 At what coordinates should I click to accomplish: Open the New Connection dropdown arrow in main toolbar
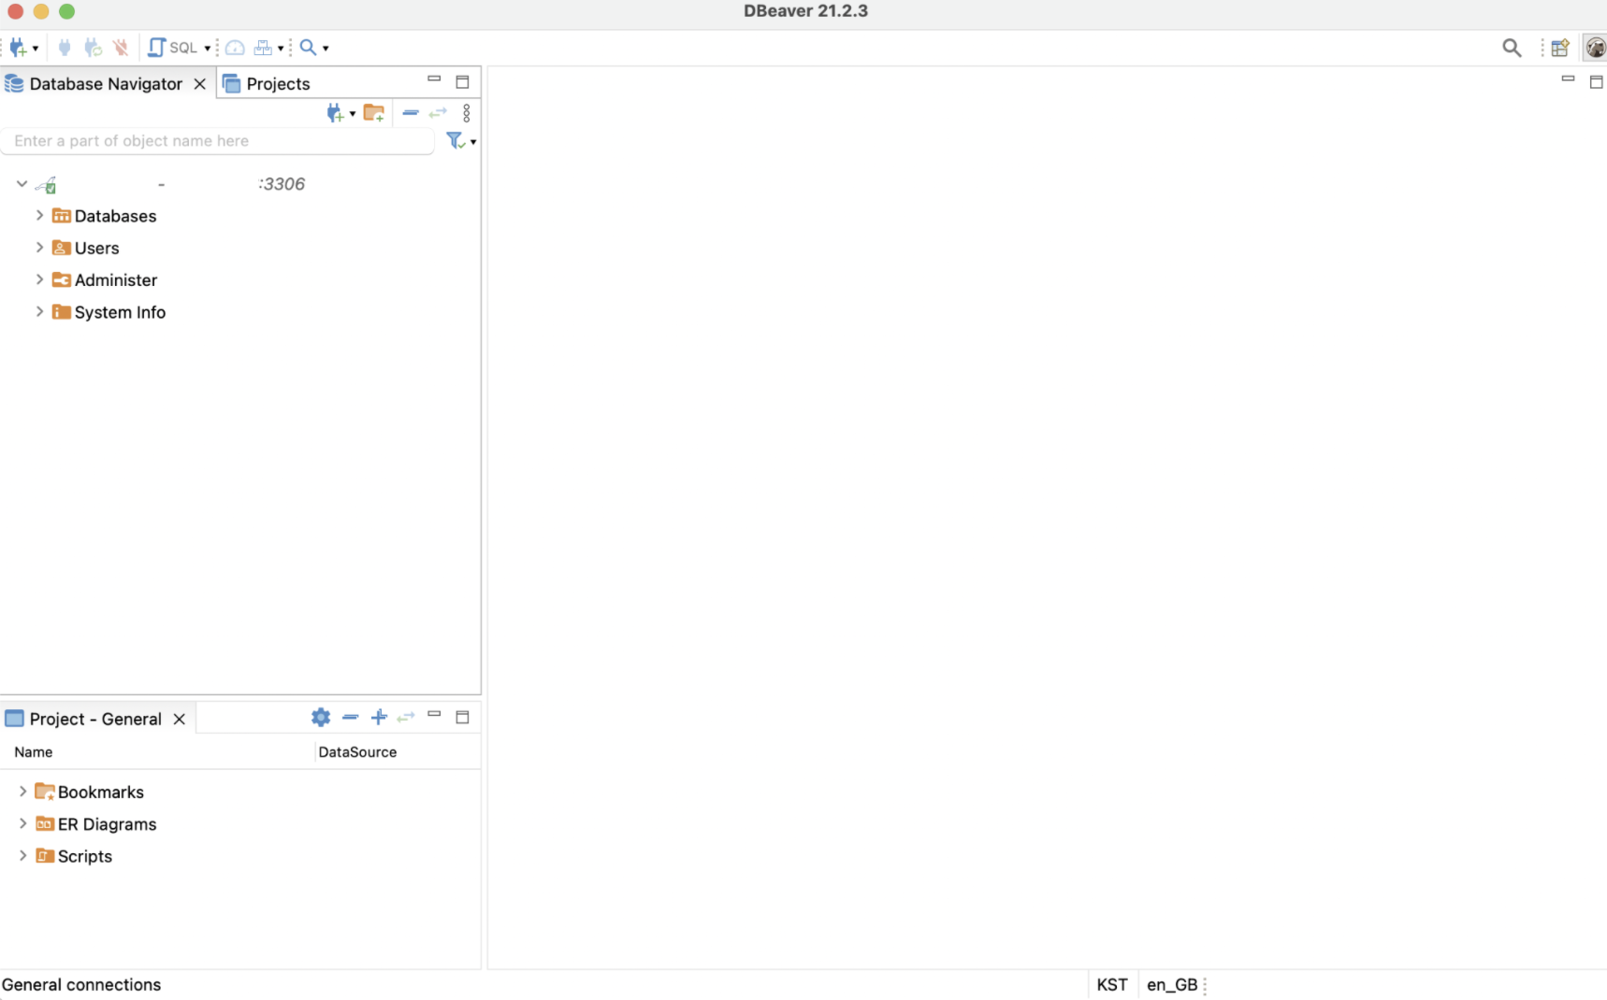point(36,49)
